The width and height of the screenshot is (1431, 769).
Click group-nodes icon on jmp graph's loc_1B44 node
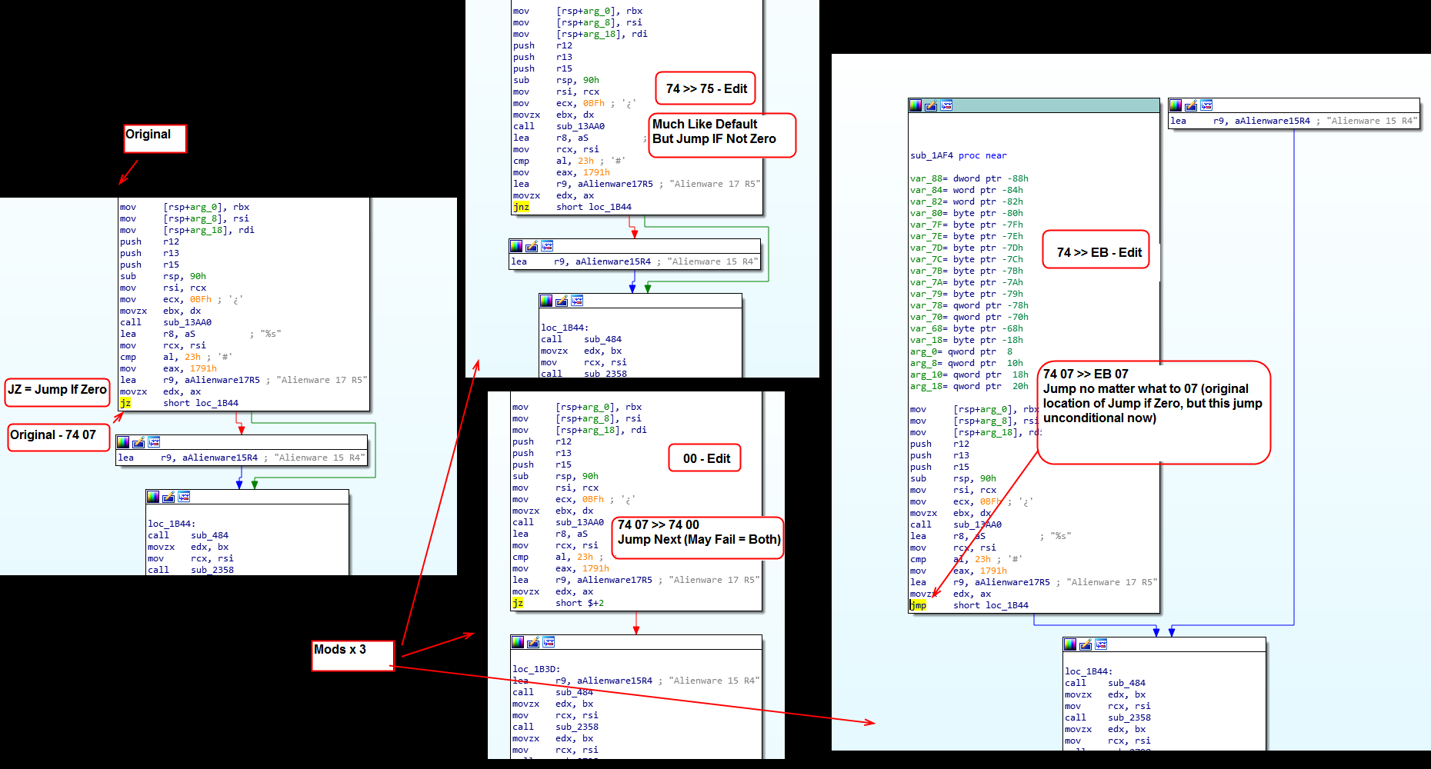click(x=1101, y=644)
